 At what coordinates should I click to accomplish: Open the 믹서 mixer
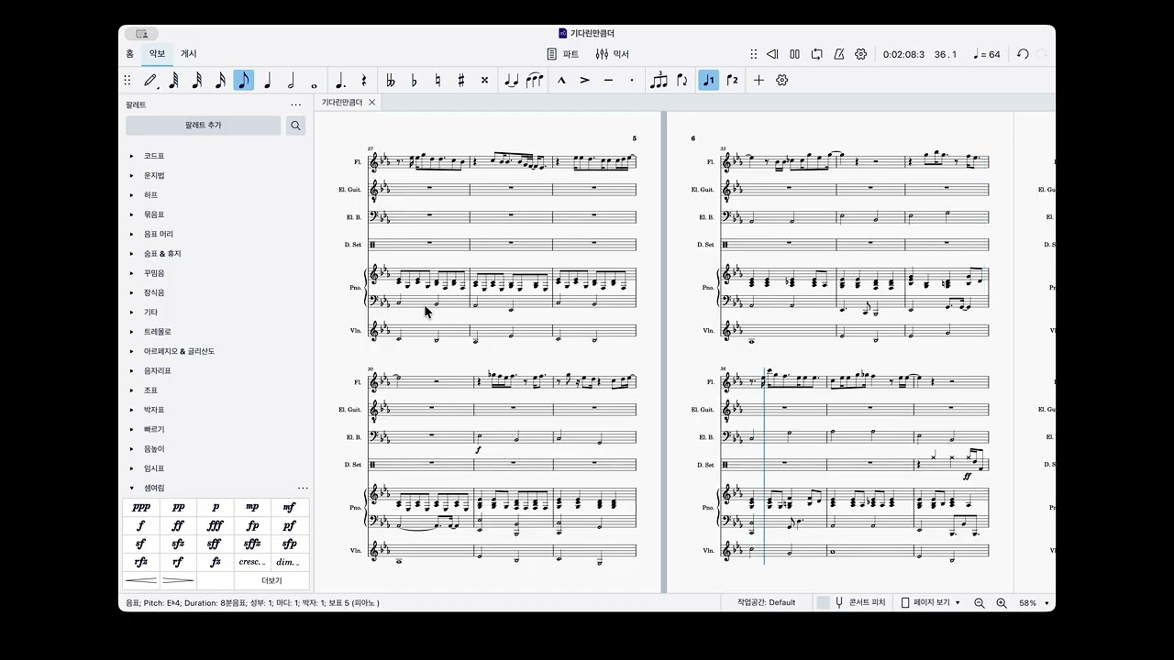[613, 54]
